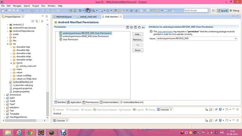The height and width of the screenshot is (136, 242).
Task: Close the upper Console view tab
Action: pos(171,110)
